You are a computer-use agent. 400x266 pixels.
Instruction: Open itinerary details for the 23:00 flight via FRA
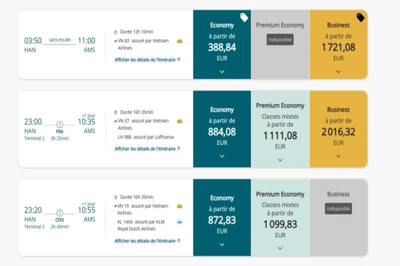145,149
